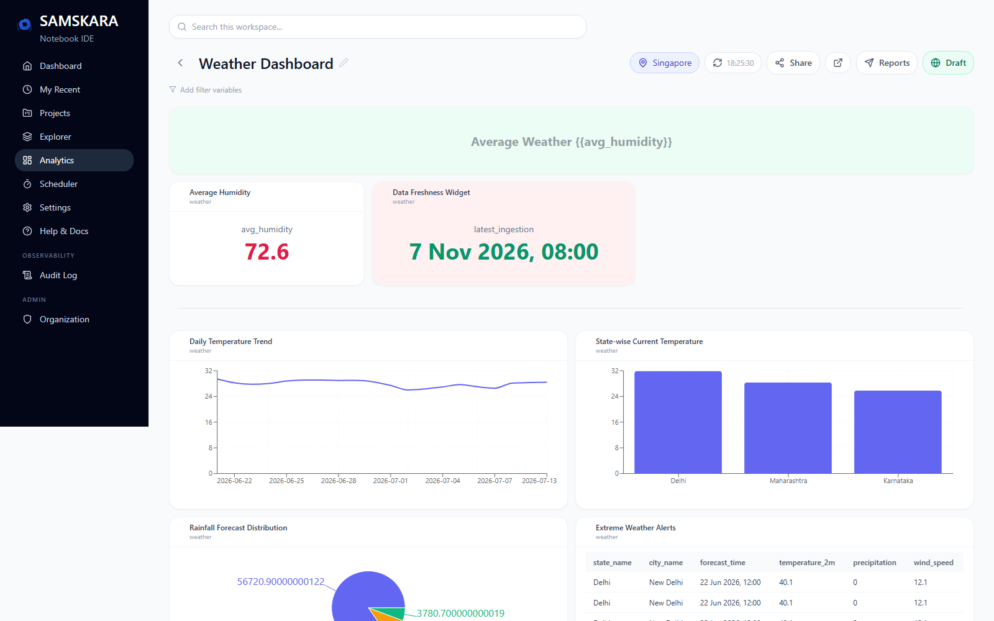Image resolution: width=994 pixels, height=621 pixels.
Task: Click the temperature_2m column header
Action: [807, 563]
